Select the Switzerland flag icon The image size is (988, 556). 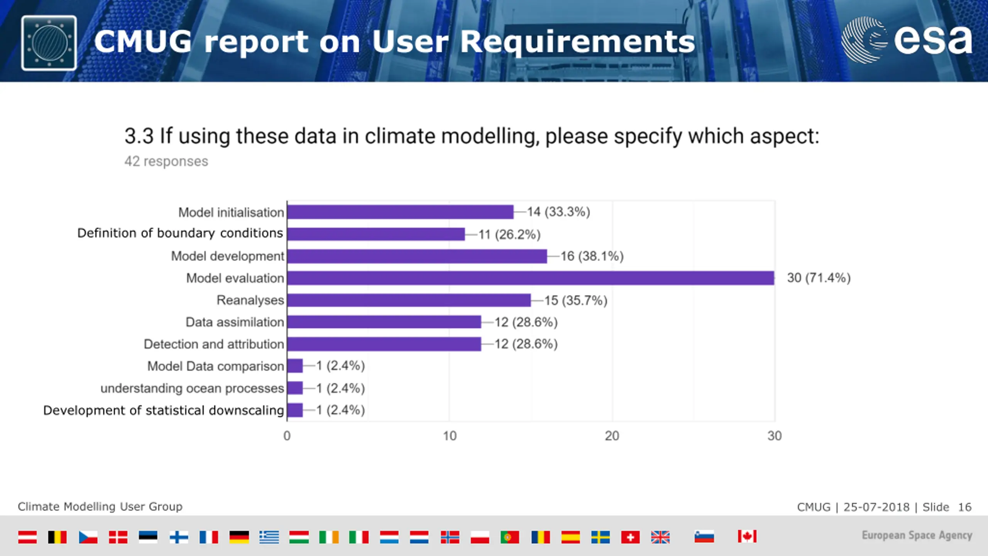(x=631, y=537)
